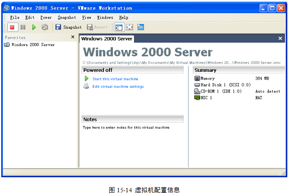Click the NAT network value
This screenshot has height=194, width=289.
pyautogui.click(x=259, y=98)
